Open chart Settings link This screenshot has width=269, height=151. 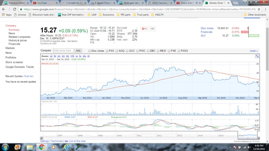(x=44, y=141)
